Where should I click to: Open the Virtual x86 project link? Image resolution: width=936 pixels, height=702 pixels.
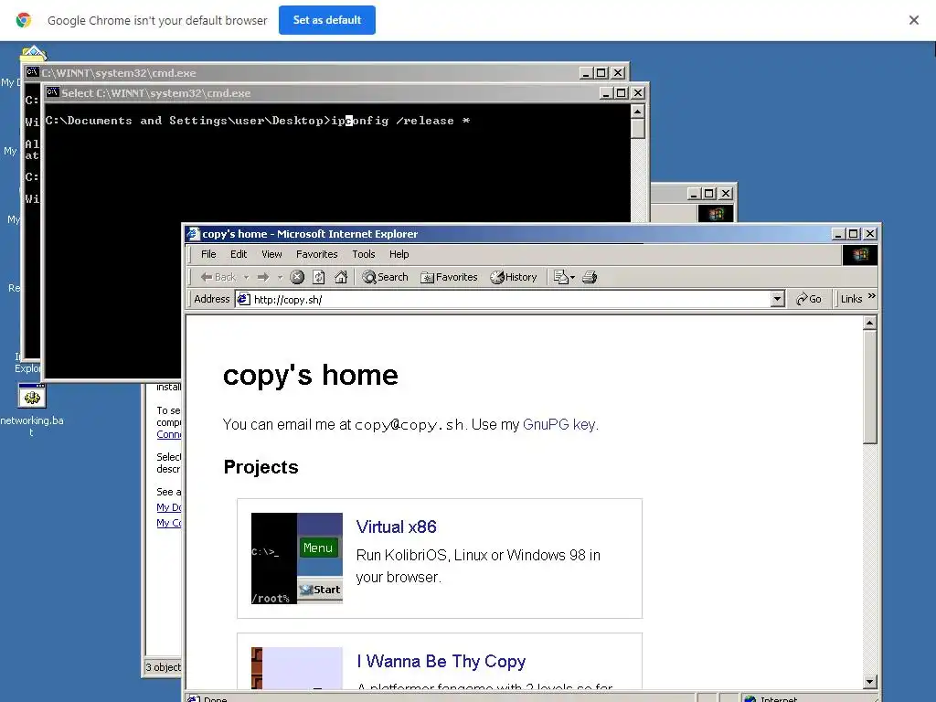pyautogui.click(x=397, y=526)
